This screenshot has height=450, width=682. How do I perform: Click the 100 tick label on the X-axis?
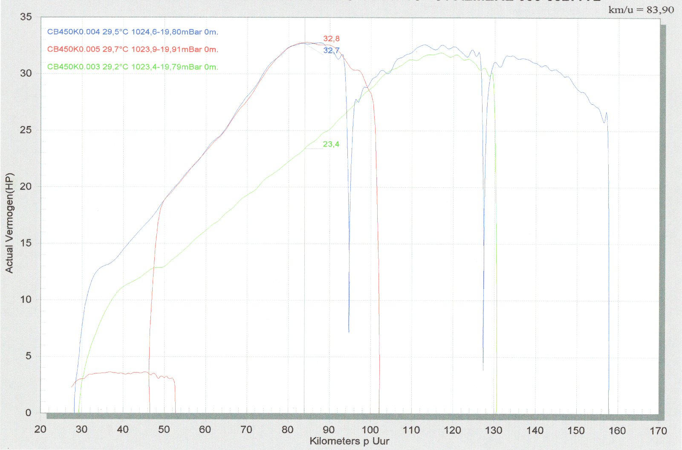pyautogui.click(x=370, y=430)
